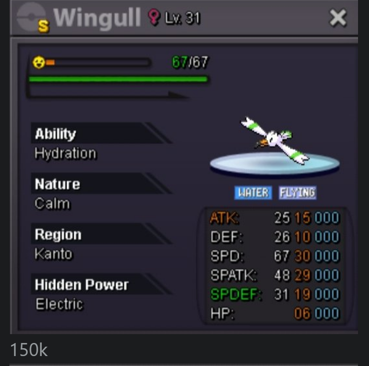Click the FLYING type badge
The height and width of the screenshot is (366, 369).
point(297,193)
